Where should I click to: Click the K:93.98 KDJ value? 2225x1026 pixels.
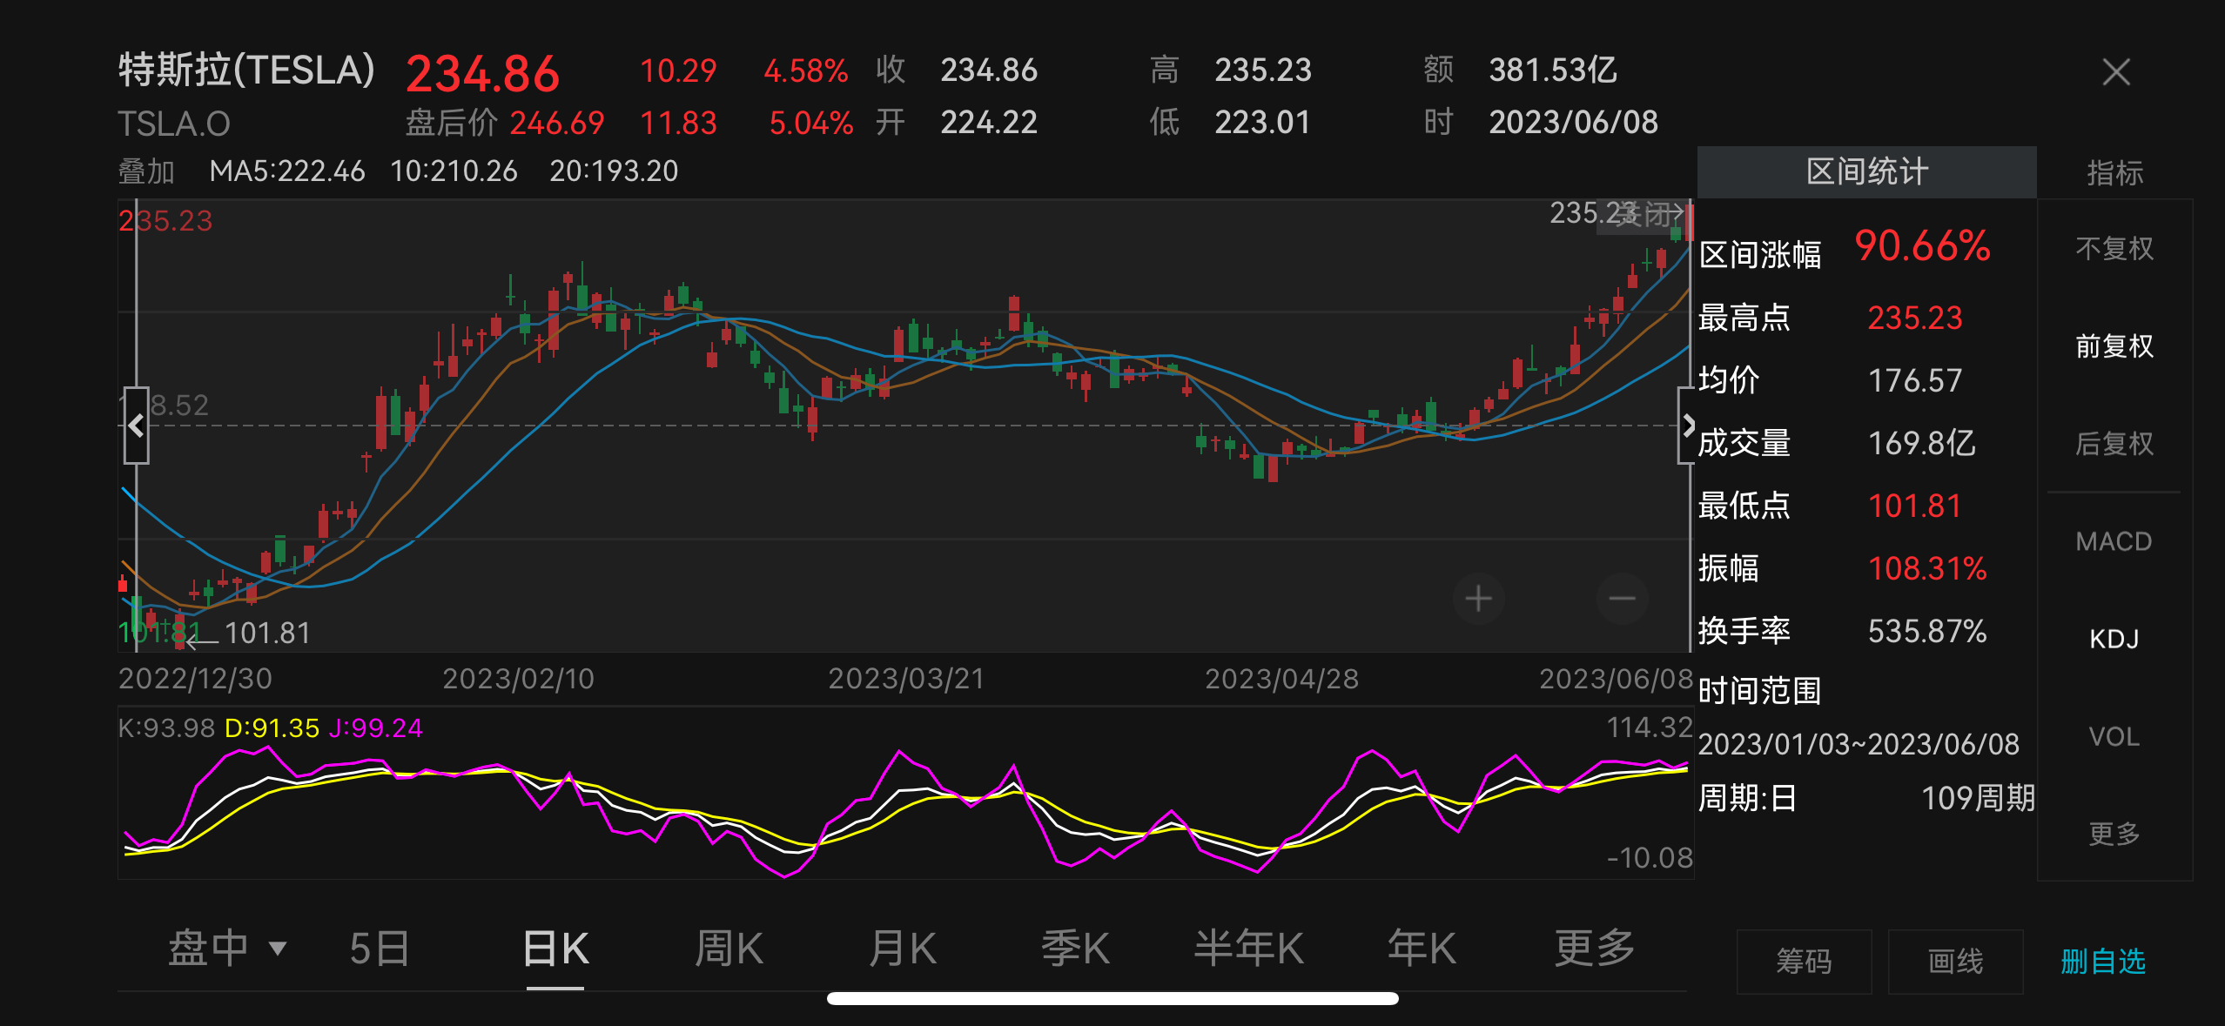coord(166,728)
